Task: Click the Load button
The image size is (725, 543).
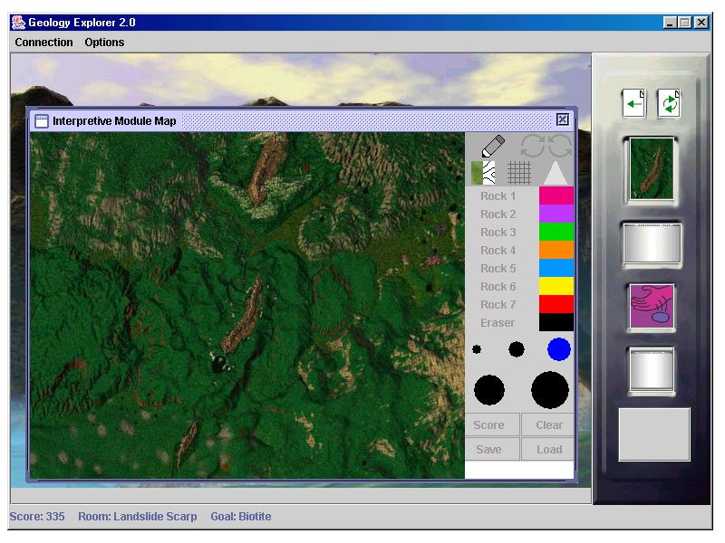Action: coord(548,449)
